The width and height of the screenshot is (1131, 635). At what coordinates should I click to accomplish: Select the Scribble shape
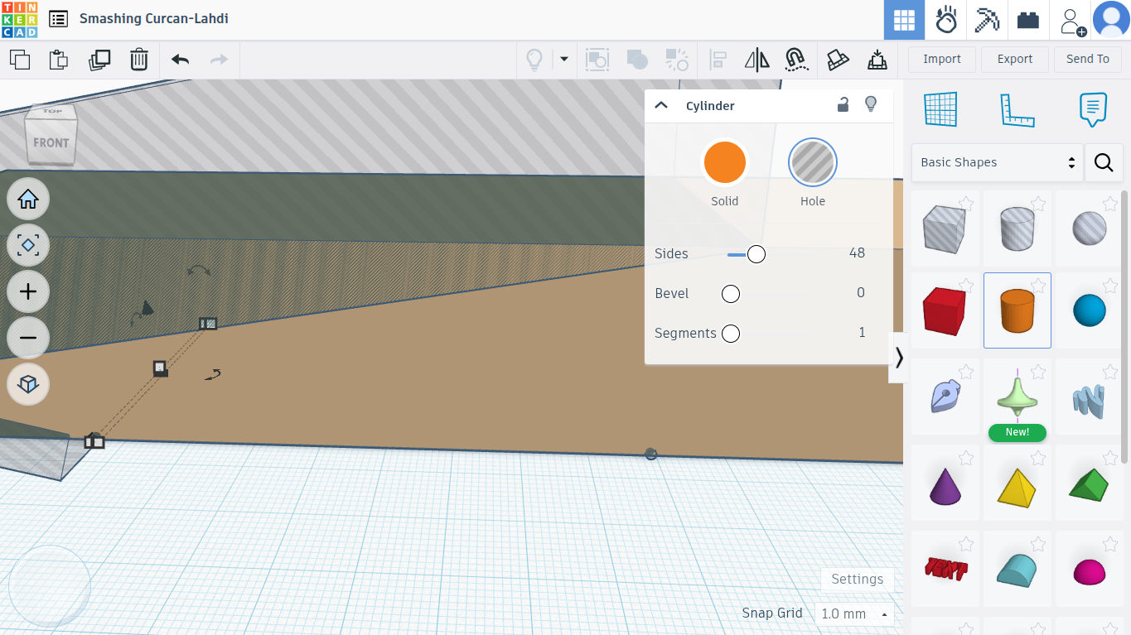click(945, 397)
